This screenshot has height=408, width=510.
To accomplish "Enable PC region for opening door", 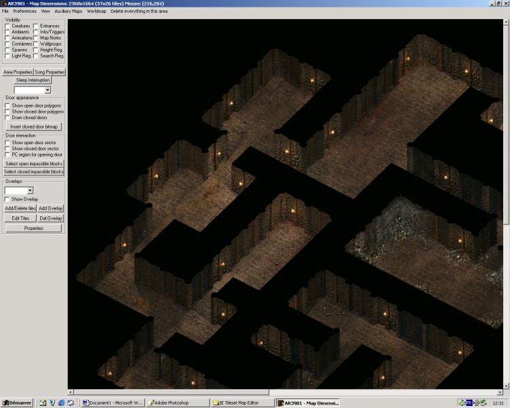I will [7, 154].
